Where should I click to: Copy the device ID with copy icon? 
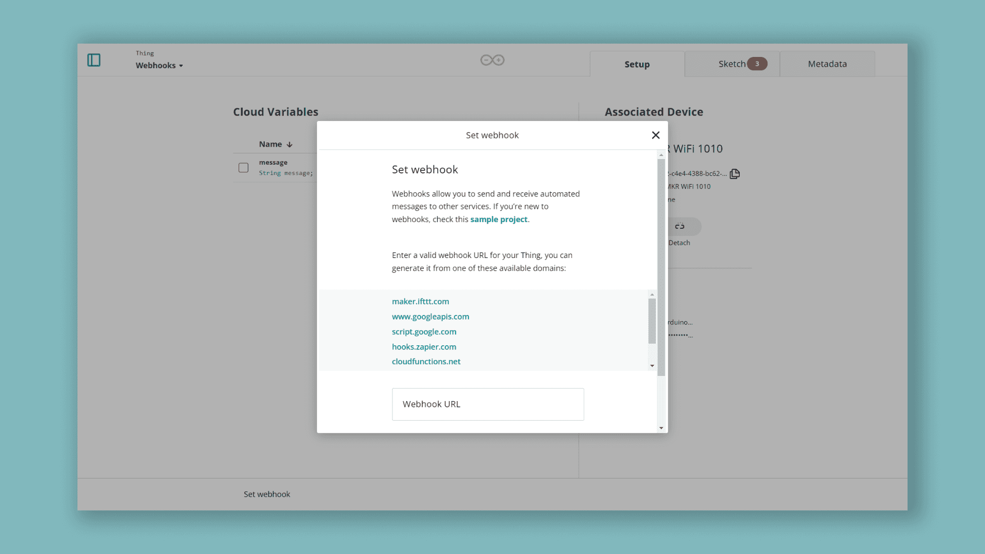[x=735, y=174]
